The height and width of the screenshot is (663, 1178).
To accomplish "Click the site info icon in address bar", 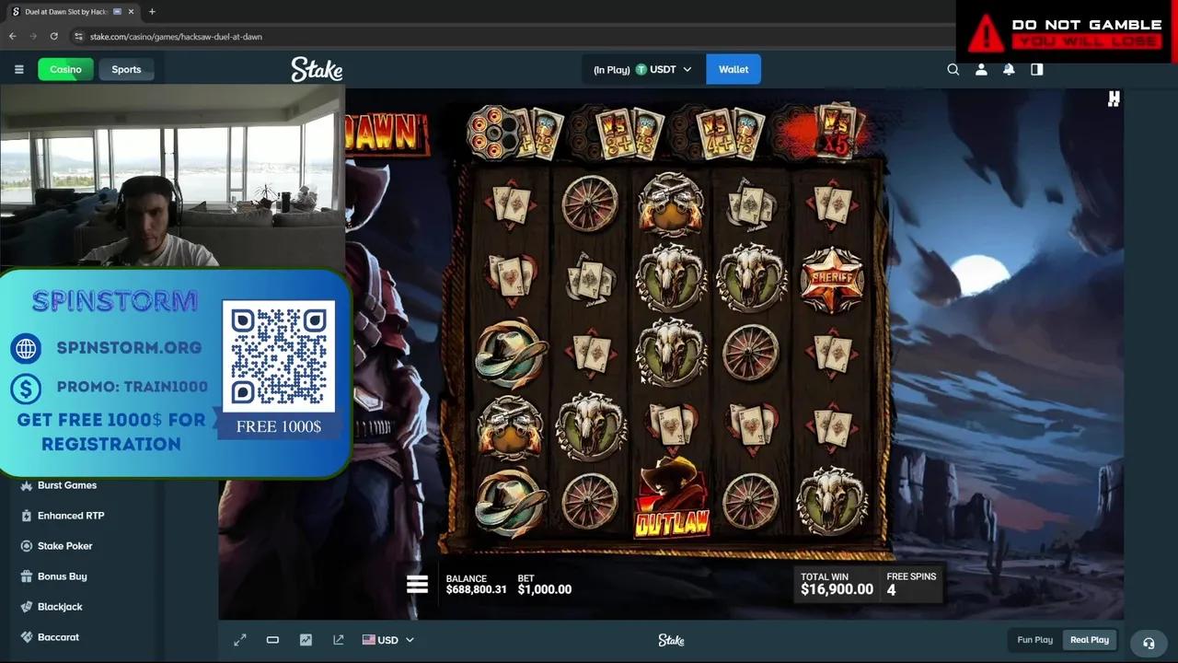I will 79,37.
